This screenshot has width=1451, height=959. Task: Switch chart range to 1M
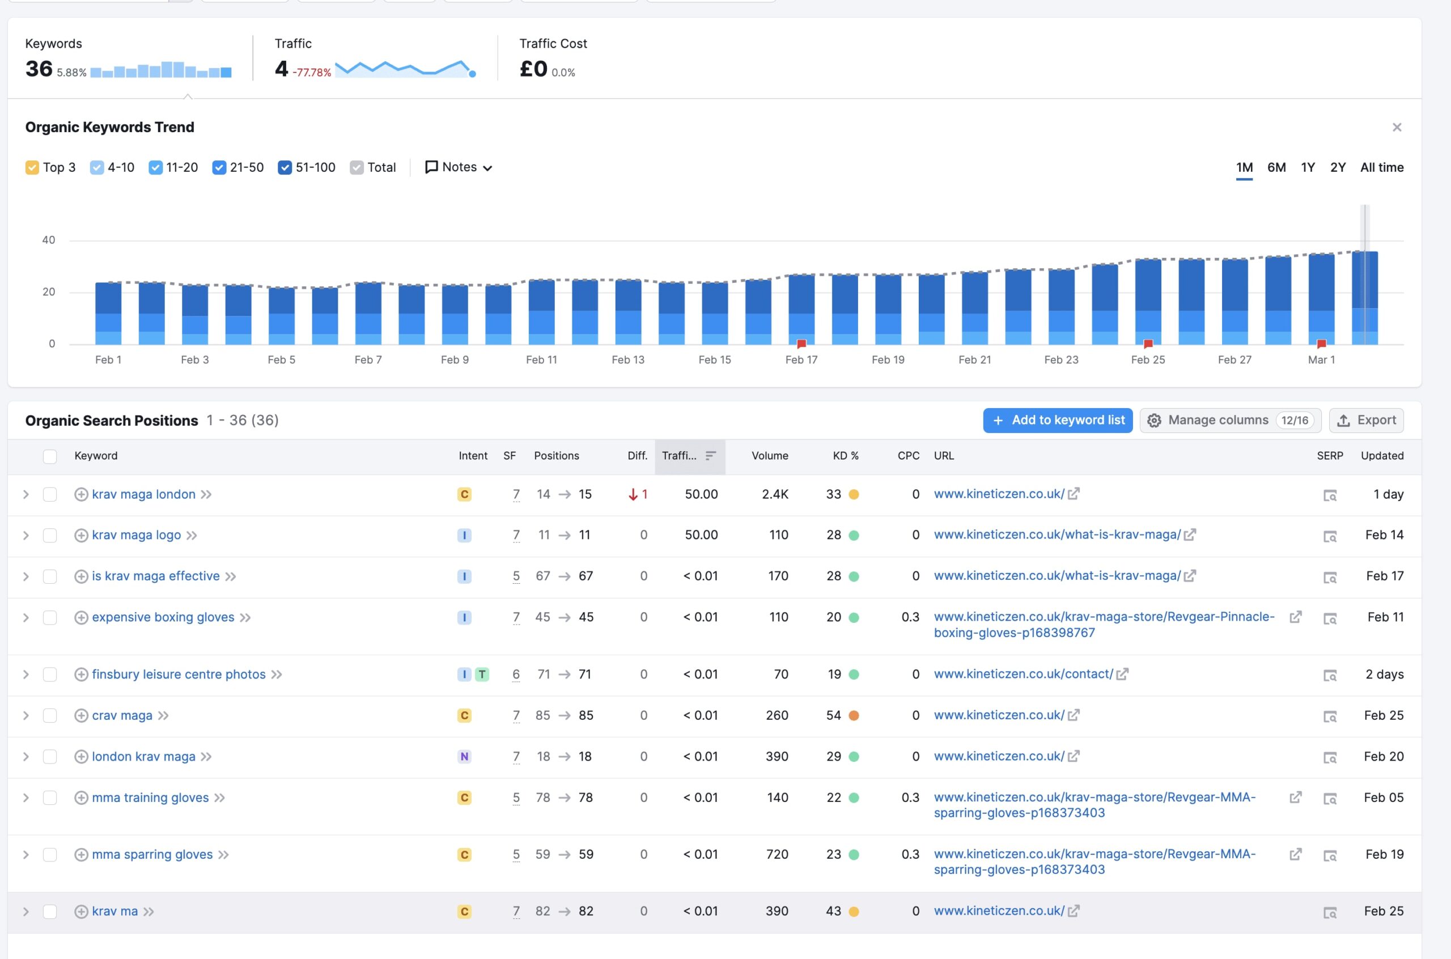click(x=1244, y=168)
